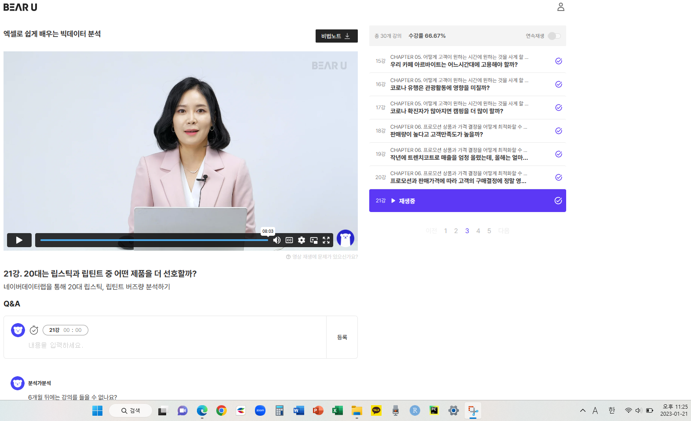Open lecture 18강 on customer satisfaction
Viewport: 691px width, 421px height.
(x=467, y=131)
